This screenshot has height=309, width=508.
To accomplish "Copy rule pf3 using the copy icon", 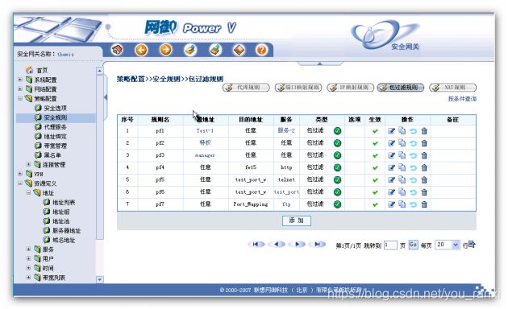I will coord(402,155).
